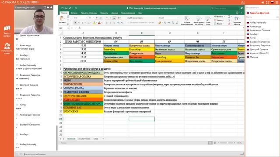The height and width of the screenshot is (157, 280).
Task: Add a new sheet with plus button
Action: point(103,139)
